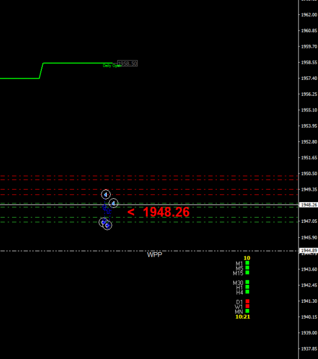Click the yellow 10 spread value

(247, 258)
